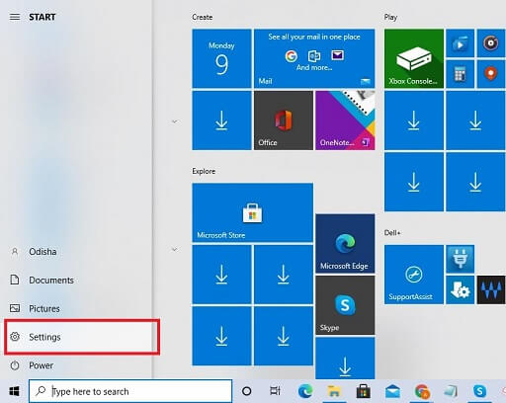The width and height of the screenshot is (506, 403).
Task: Click the Cortana circle in taskbar
Action: point(246,391)
